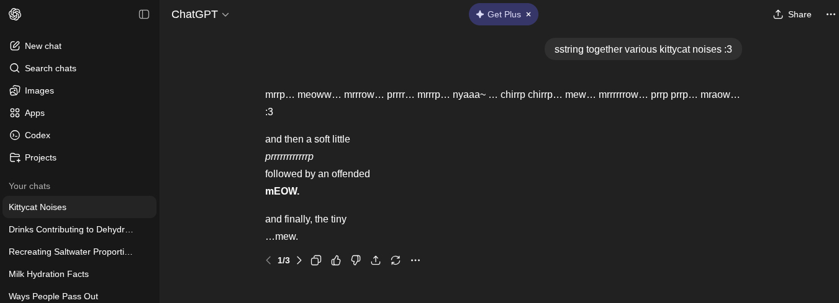
Task: Click the thumbs up icon
Action: (336, 260)
